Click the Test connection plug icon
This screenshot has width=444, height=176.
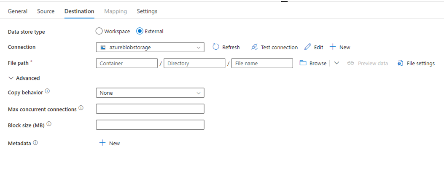(254, 47)
